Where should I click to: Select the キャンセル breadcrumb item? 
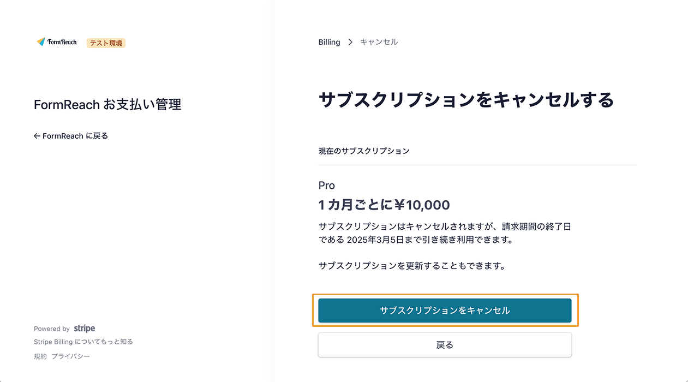pos(379,41)
